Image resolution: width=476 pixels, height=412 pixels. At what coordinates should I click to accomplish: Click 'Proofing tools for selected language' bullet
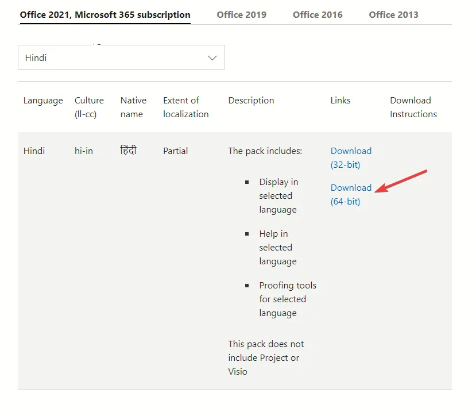point(288,299)
